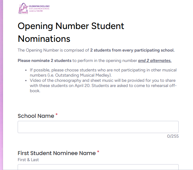Image resolution: width=193 pixels, height=170 pixels.
Task: Click 'The Opening Number is comprised of' text
Action: click(x=53, y=50)
